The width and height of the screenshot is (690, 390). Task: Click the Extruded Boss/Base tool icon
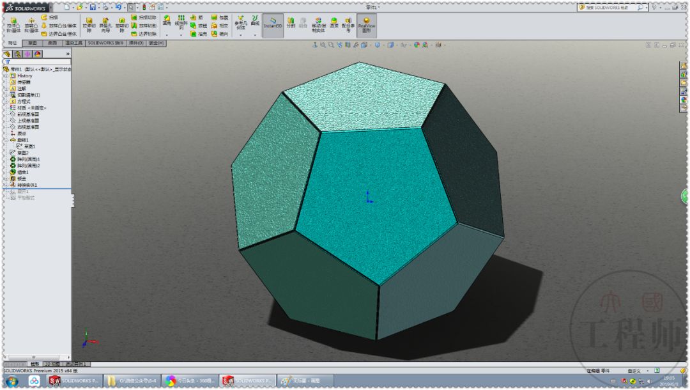click(x=13, y=22)
